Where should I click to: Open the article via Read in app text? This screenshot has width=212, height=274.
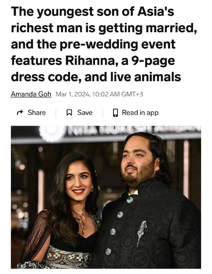pos(140,113)
